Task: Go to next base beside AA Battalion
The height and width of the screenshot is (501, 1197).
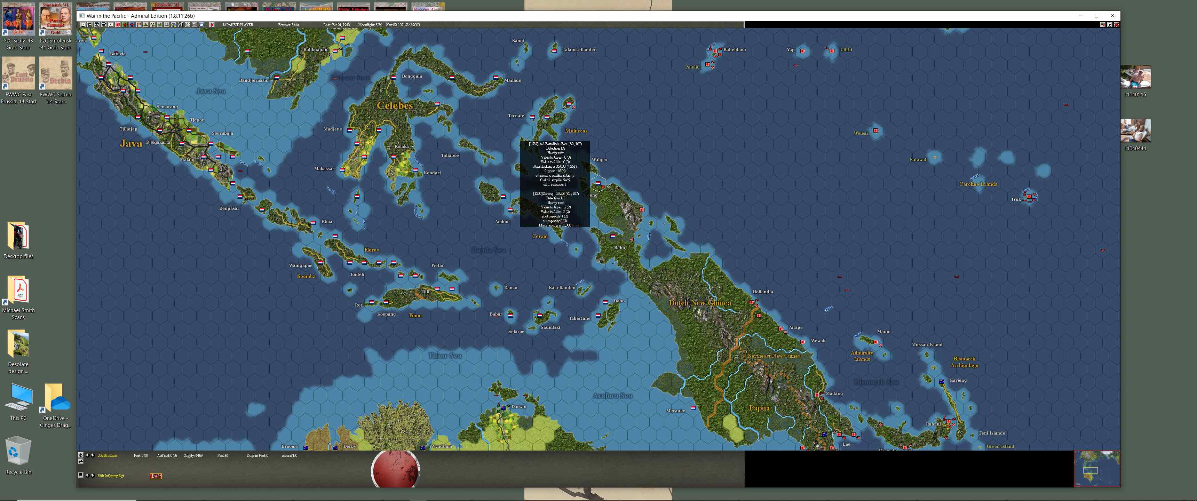Action: [x=93, y=455]
